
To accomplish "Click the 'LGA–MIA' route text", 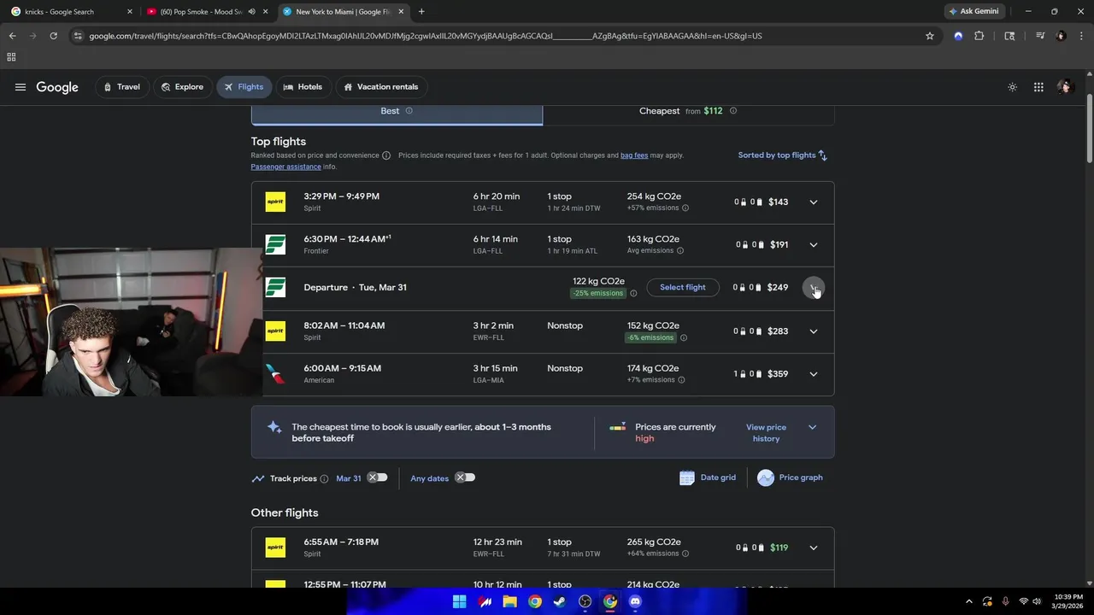I will coord(489,380).
